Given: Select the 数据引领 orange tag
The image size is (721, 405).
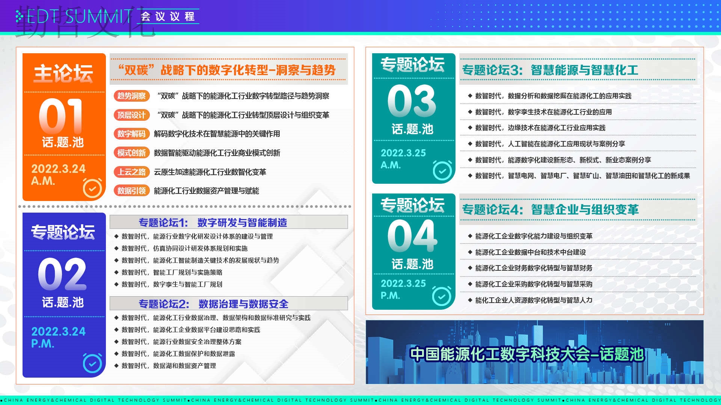Looking at the screenshot, I should 131,190.
